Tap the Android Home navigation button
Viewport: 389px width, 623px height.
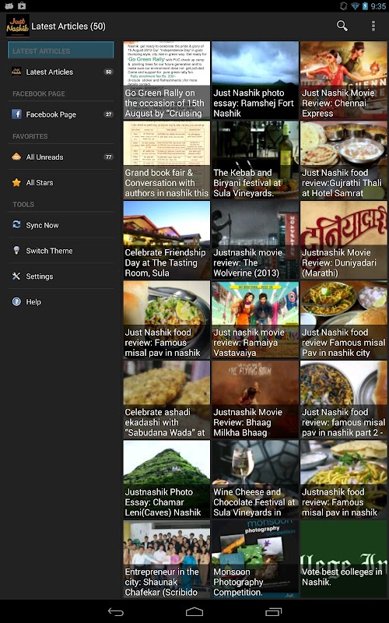[194, 612]
